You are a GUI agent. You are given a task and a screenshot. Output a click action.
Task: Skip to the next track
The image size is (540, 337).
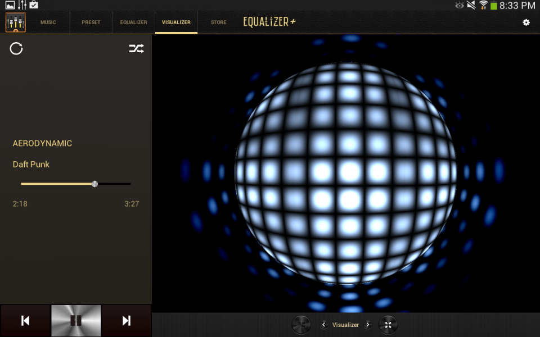[127, 321]
